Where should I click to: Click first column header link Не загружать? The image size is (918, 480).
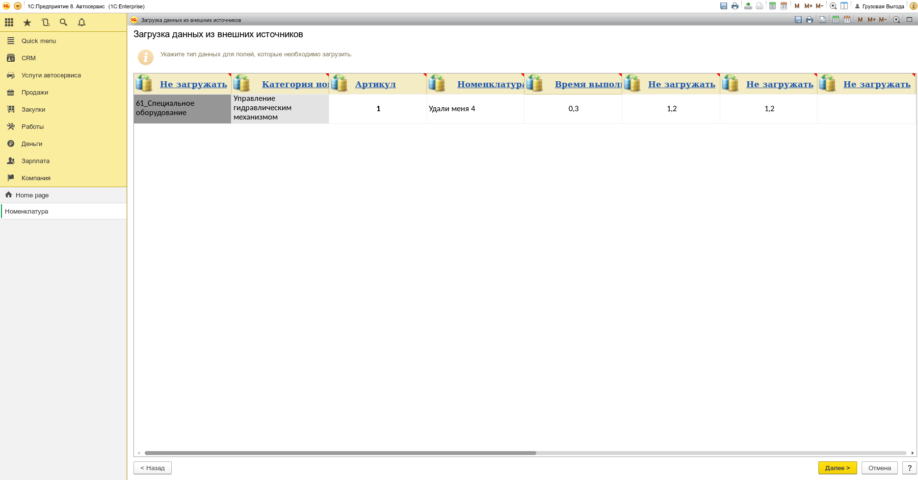click(x=193, y=84)
